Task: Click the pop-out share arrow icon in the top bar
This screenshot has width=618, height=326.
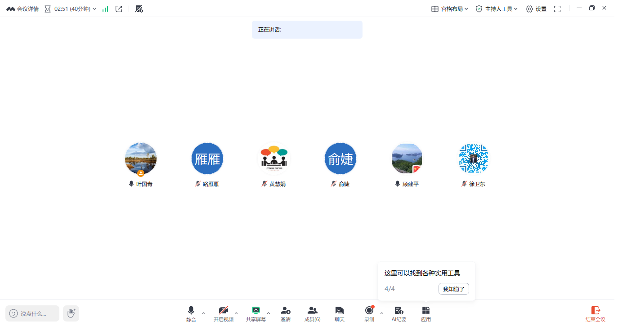Action: pos(119,9)
